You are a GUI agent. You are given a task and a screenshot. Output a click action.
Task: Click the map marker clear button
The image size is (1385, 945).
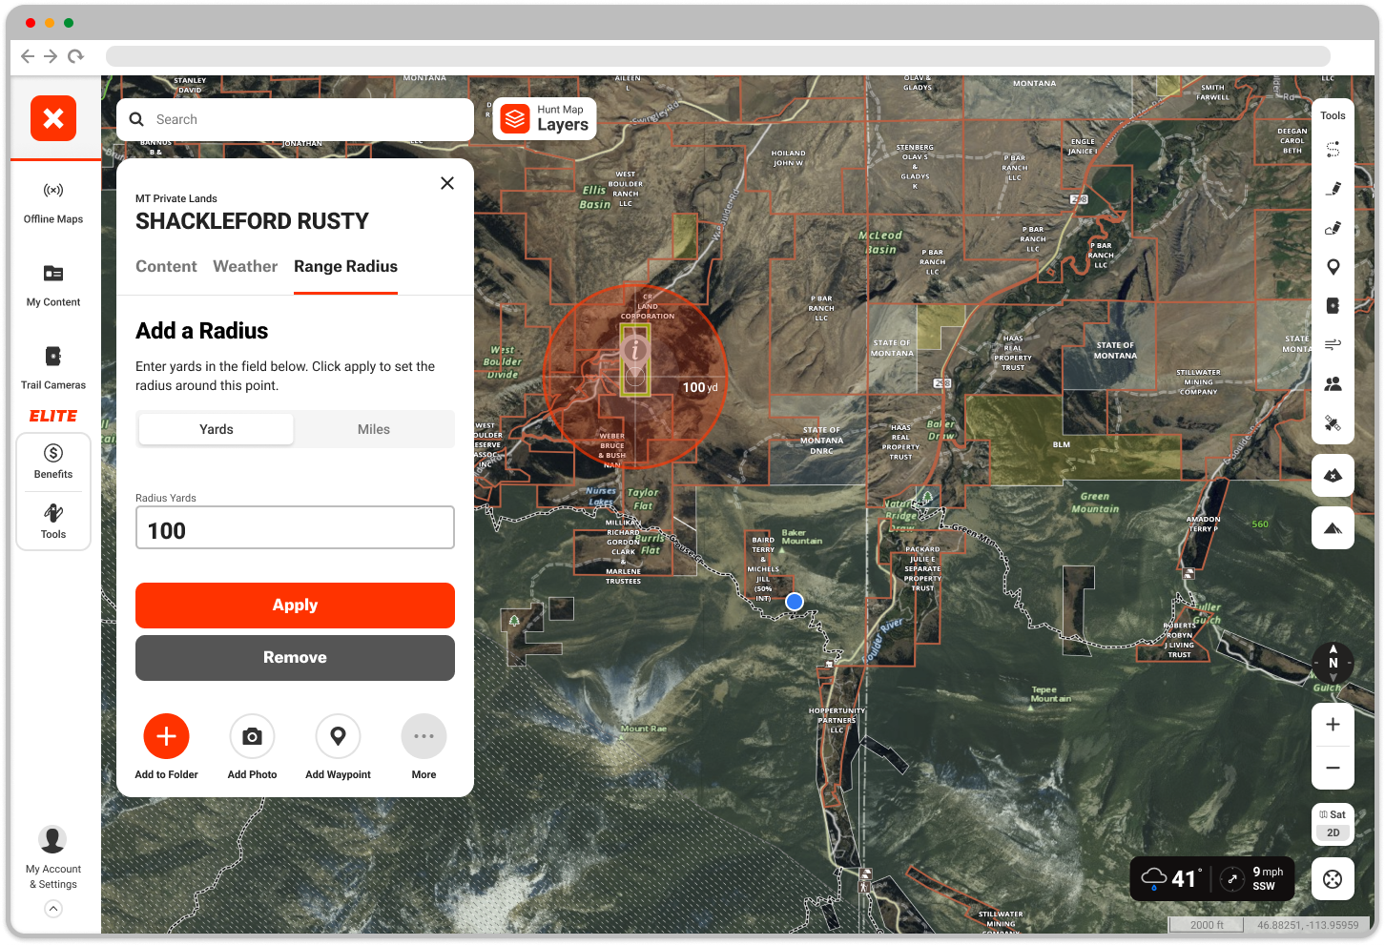1333,475
